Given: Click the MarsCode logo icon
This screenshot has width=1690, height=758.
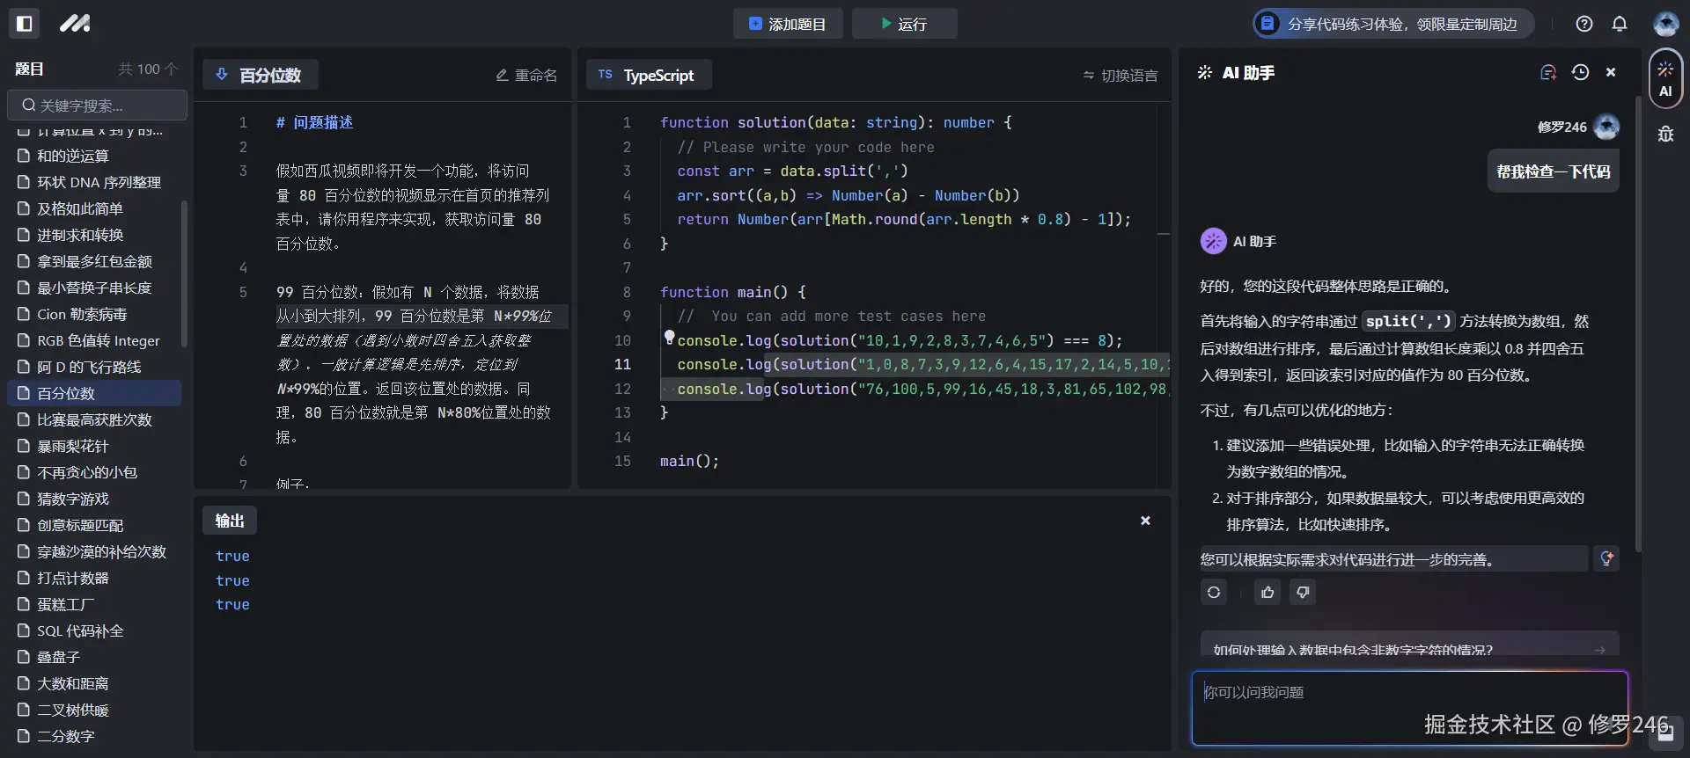Looking at the screenshot, I should 75,24.
